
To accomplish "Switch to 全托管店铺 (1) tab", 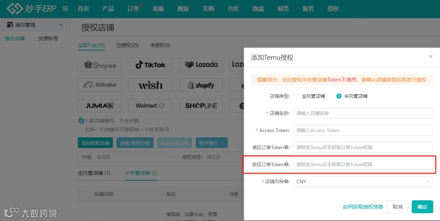I will (94, 173).
